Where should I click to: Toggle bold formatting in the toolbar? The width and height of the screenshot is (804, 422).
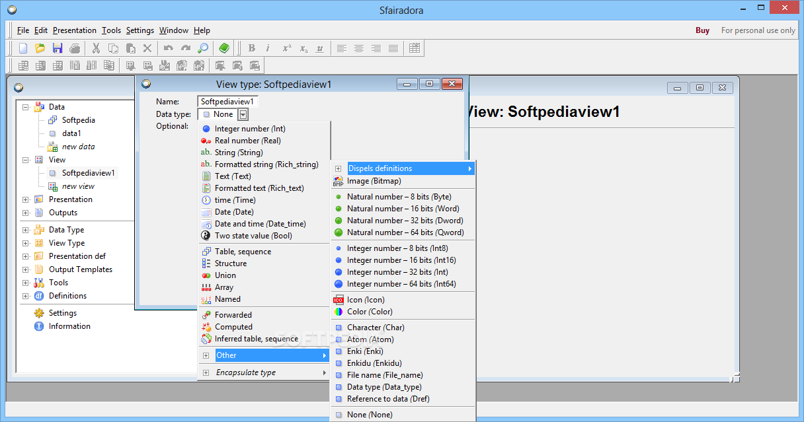[252, 48]
